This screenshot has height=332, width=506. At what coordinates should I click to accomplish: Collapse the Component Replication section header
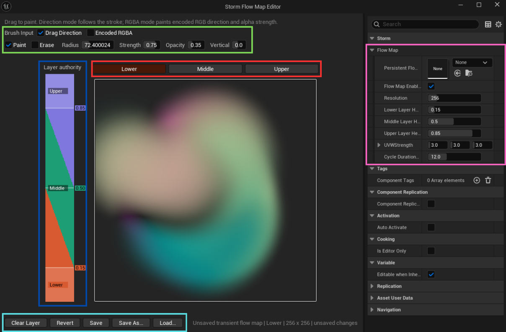(372, 192)
